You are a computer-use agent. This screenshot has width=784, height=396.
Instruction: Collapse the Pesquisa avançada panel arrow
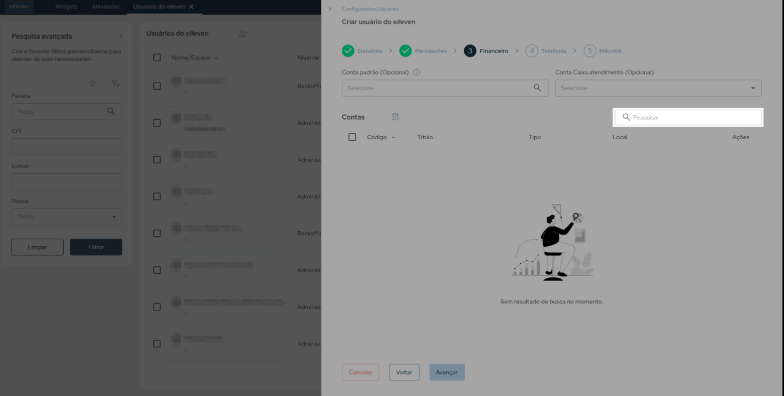pos(121,36)
